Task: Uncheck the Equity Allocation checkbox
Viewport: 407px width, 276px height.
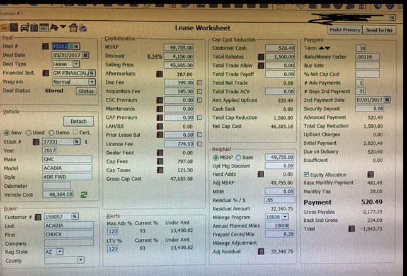Action: coord(306,175)
